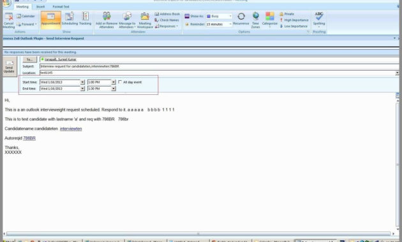Select the Appointment view button
Image resolution: width=402 pixels, height=242 pixels.
click(x=51, y=20)
